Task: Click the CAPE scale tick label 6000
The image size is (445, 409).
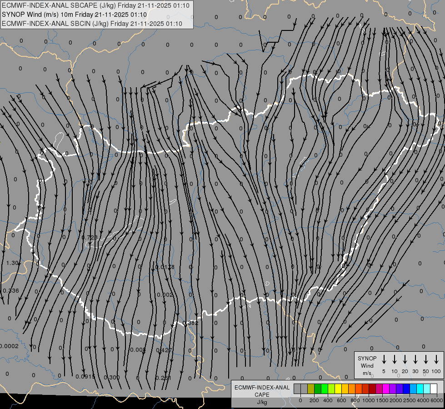Action: [437, 400]
